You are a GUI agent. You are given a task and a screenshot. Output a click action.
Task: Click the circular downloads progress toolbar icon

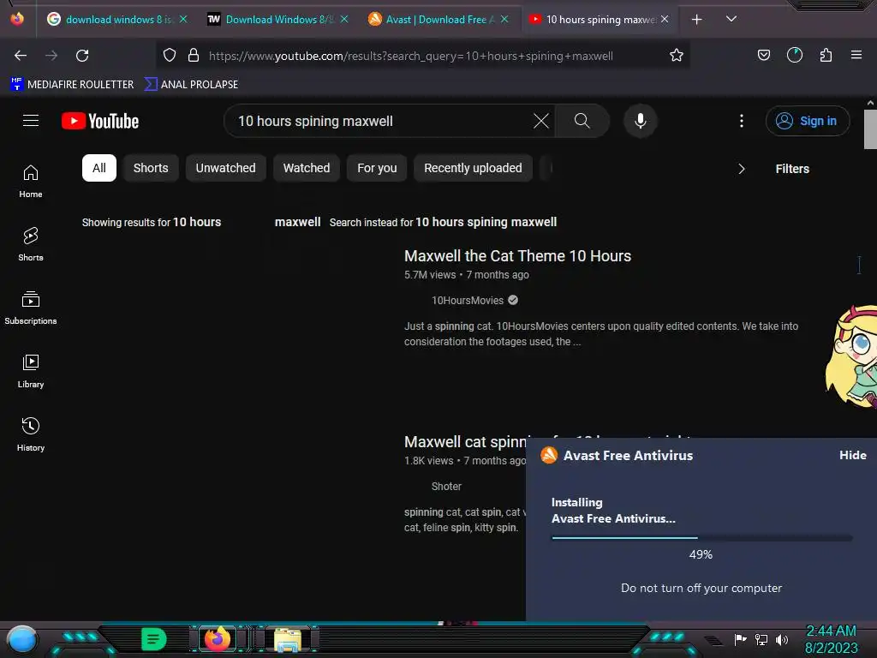pos(794,55)
